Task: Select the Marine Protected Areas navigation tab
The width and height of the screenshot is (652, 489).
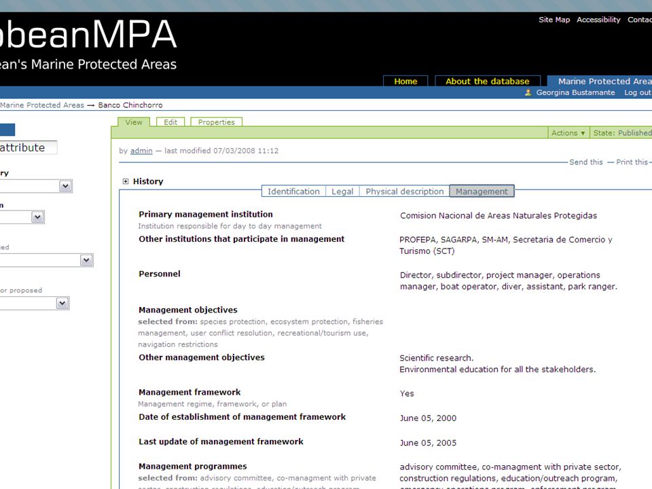Action: pos(600,81)
